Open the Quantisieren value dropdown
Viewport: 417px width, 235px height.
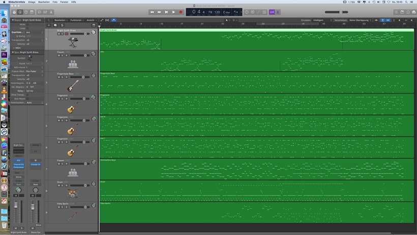[34, 32]
